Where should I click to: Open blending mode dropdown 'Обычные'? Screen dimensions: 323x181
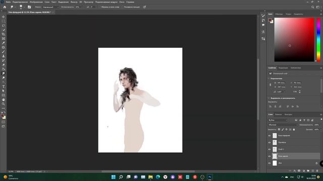283,125
